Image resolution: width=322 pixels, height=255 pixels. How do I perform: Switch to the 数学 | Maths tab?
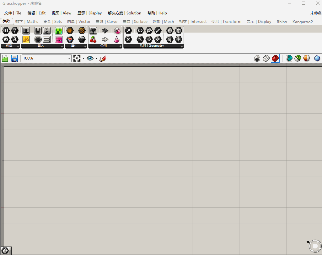[27, 22]
